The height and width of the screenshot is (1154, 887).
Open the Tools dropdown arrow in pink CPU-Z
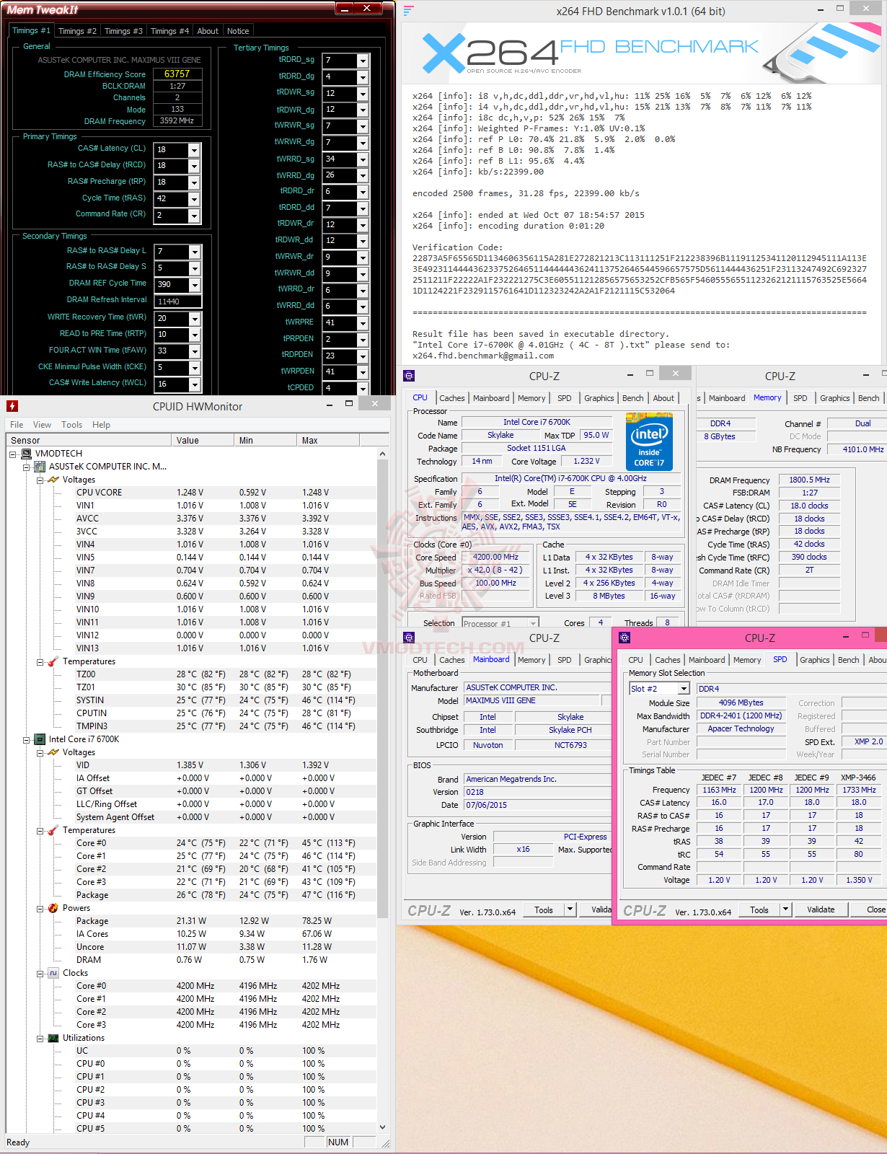tap(786, 909)
